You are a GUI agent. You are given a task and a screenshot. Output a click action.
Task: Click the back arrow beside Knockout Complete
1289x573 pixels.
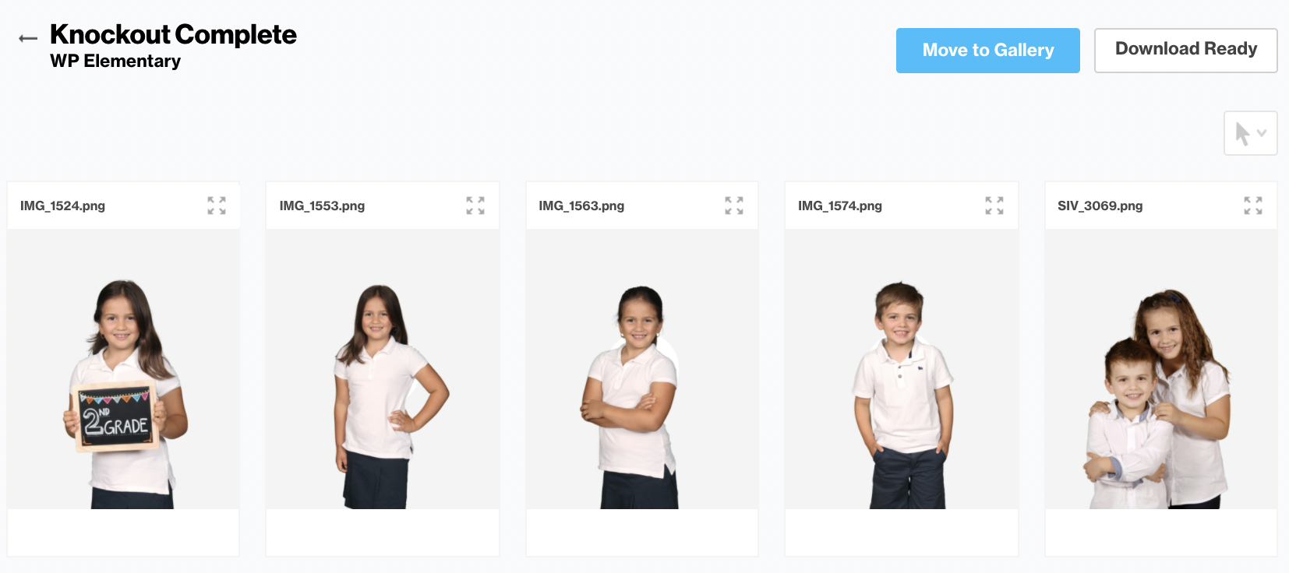pos(28,38)
